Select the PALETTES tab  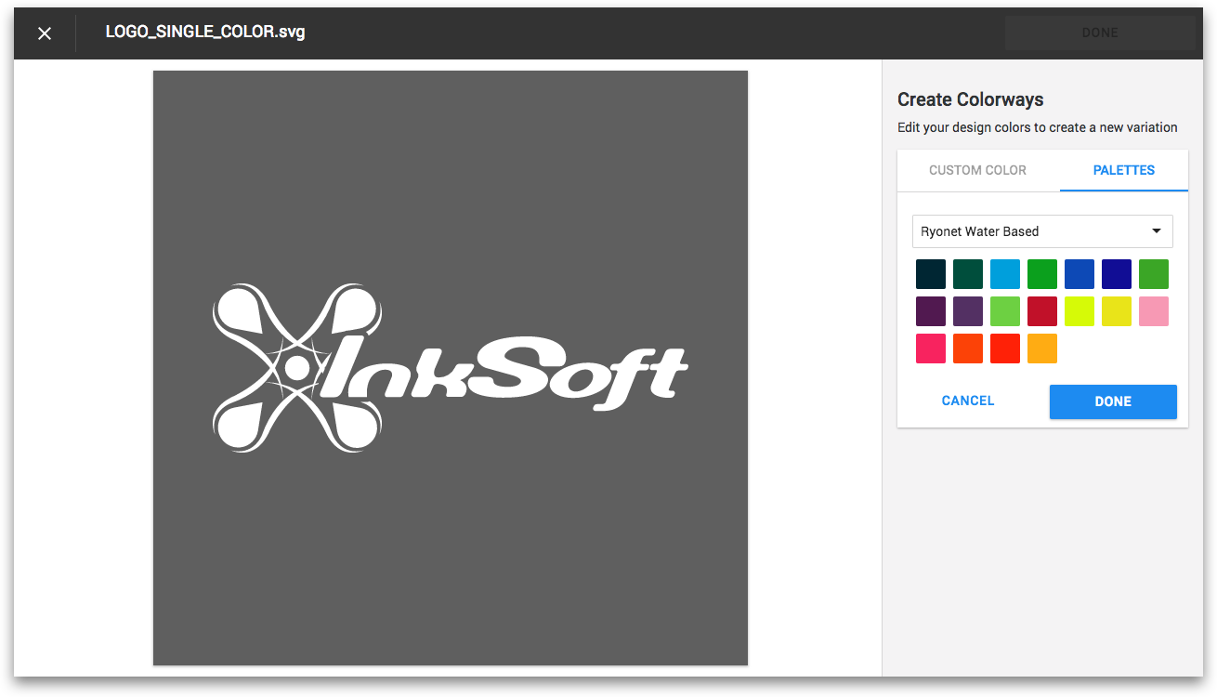click(x=1124, y=170)
